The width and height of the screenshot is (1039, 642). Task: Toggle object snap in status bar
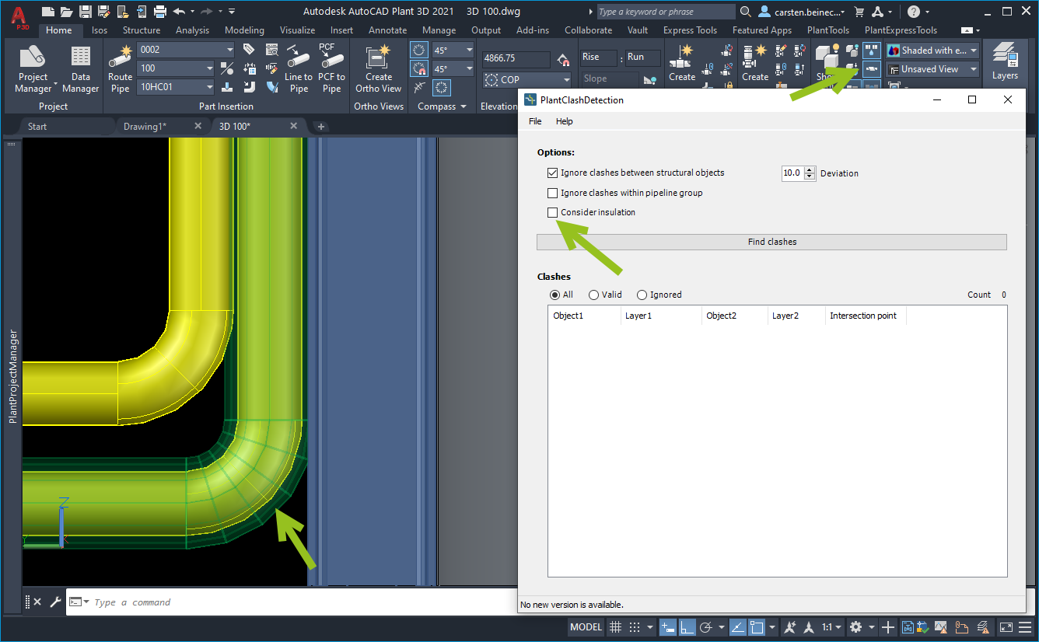757,627
